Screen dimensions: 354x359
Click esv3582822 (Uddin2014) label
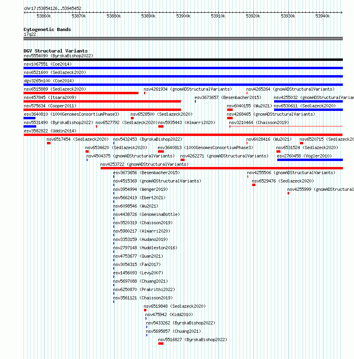click(50, 131)
